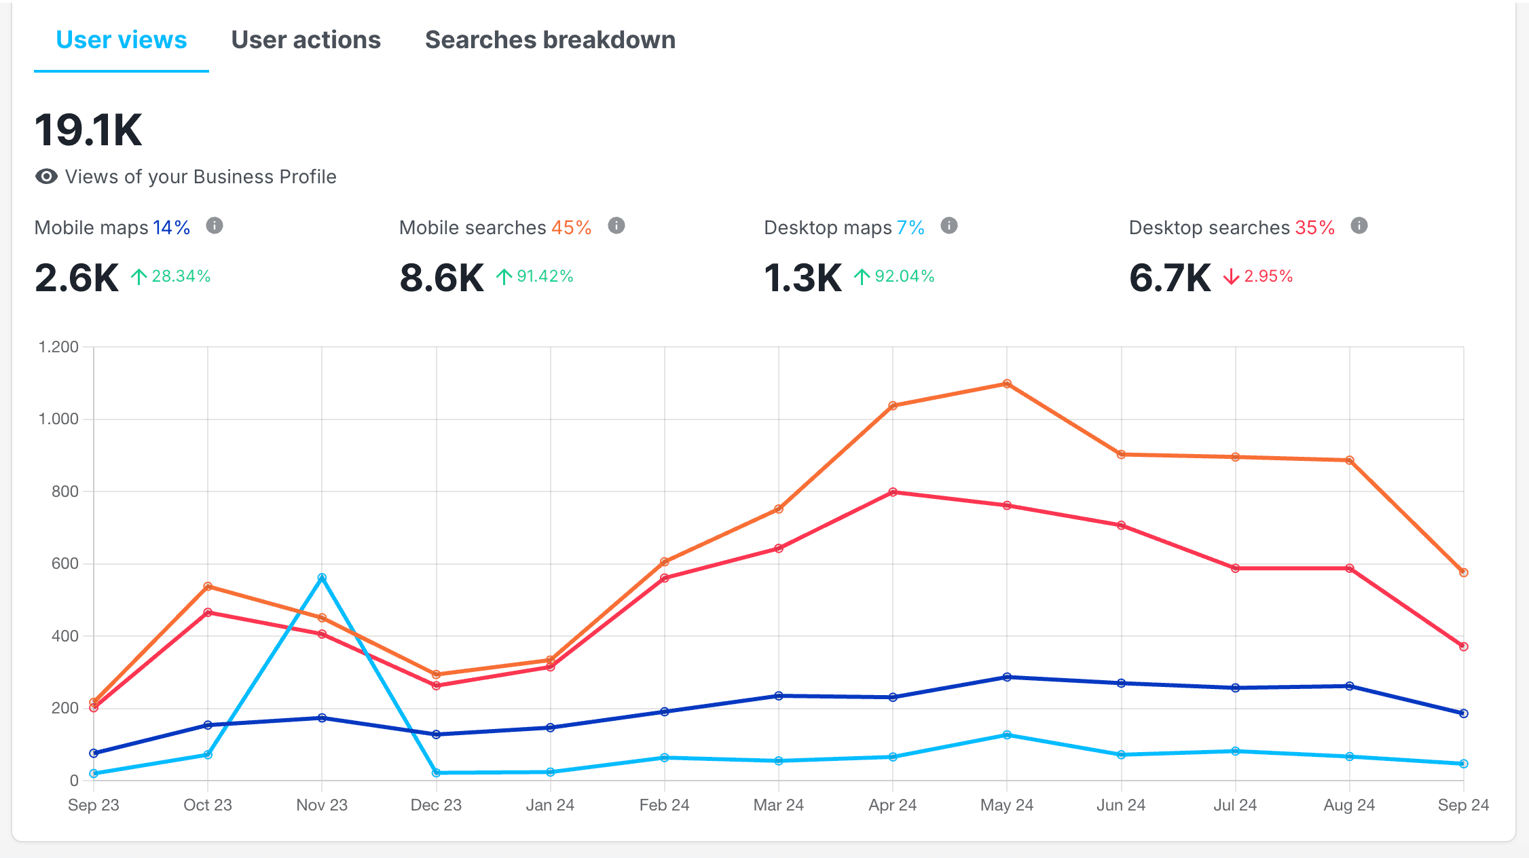The width and height of the screenshot is (1529, 858).
Task: Click info icon beside Mobile searches
Action: tap(616, 225)
